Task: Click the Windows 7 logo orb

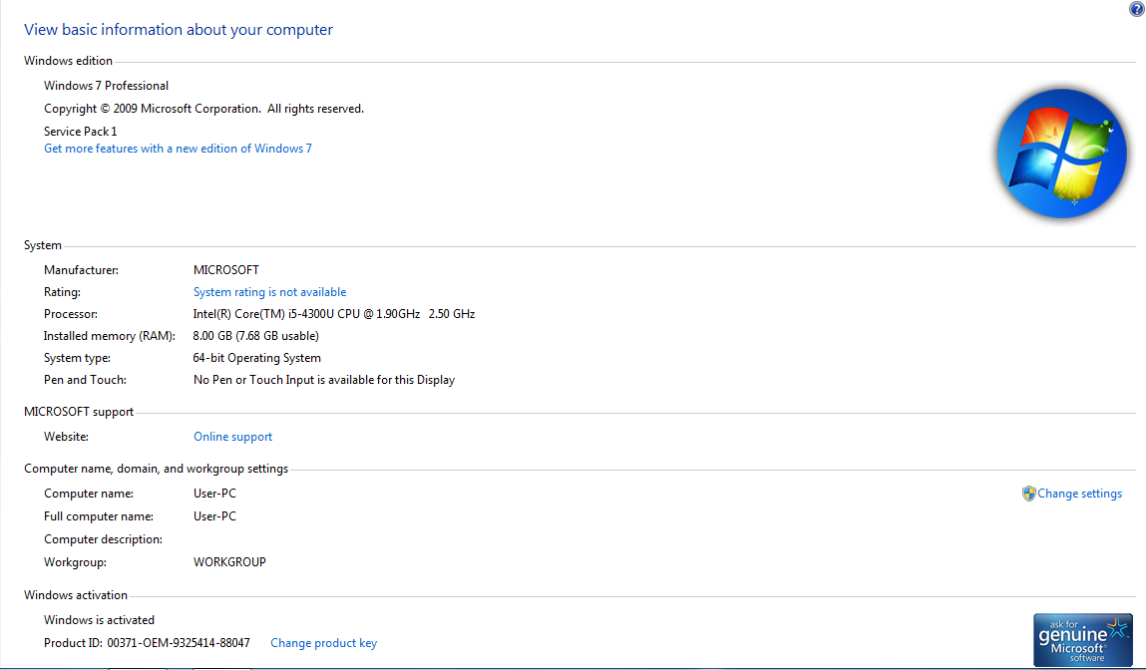Action: (x=1061, y=154)
